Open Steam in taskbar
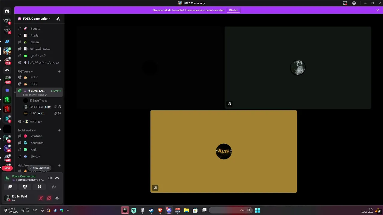383x215 pixels. [x=151, y=210]
